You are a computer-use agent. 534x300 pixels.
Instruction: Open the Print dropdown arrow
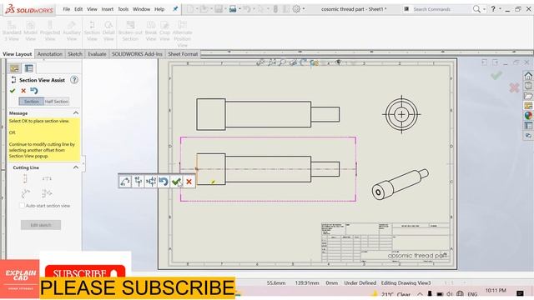tap(239, 9)
